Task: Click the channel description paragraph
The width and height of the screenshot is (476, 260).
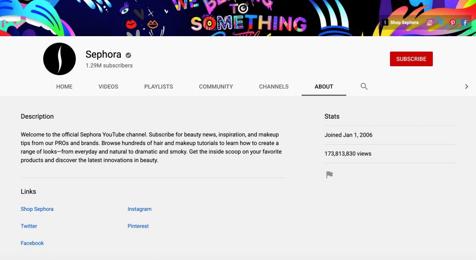Action: point(151,147)
